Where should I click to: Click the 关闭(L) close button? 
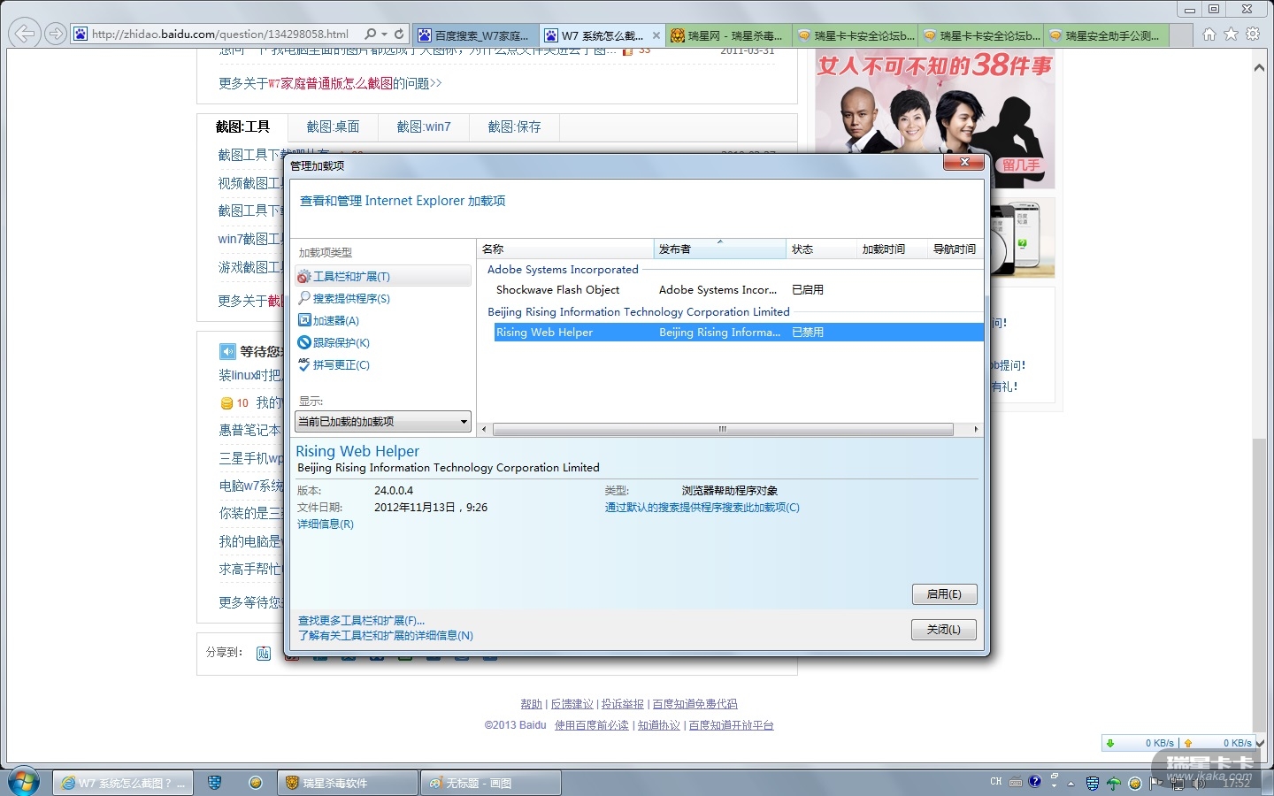coord(944,630)
